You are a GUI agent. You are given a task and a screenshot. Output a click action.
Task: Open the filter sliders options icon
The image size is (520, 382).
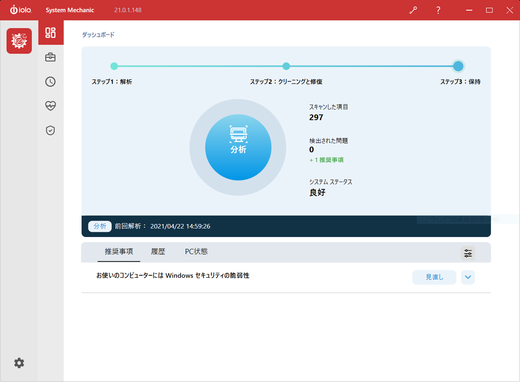point(468,253)
